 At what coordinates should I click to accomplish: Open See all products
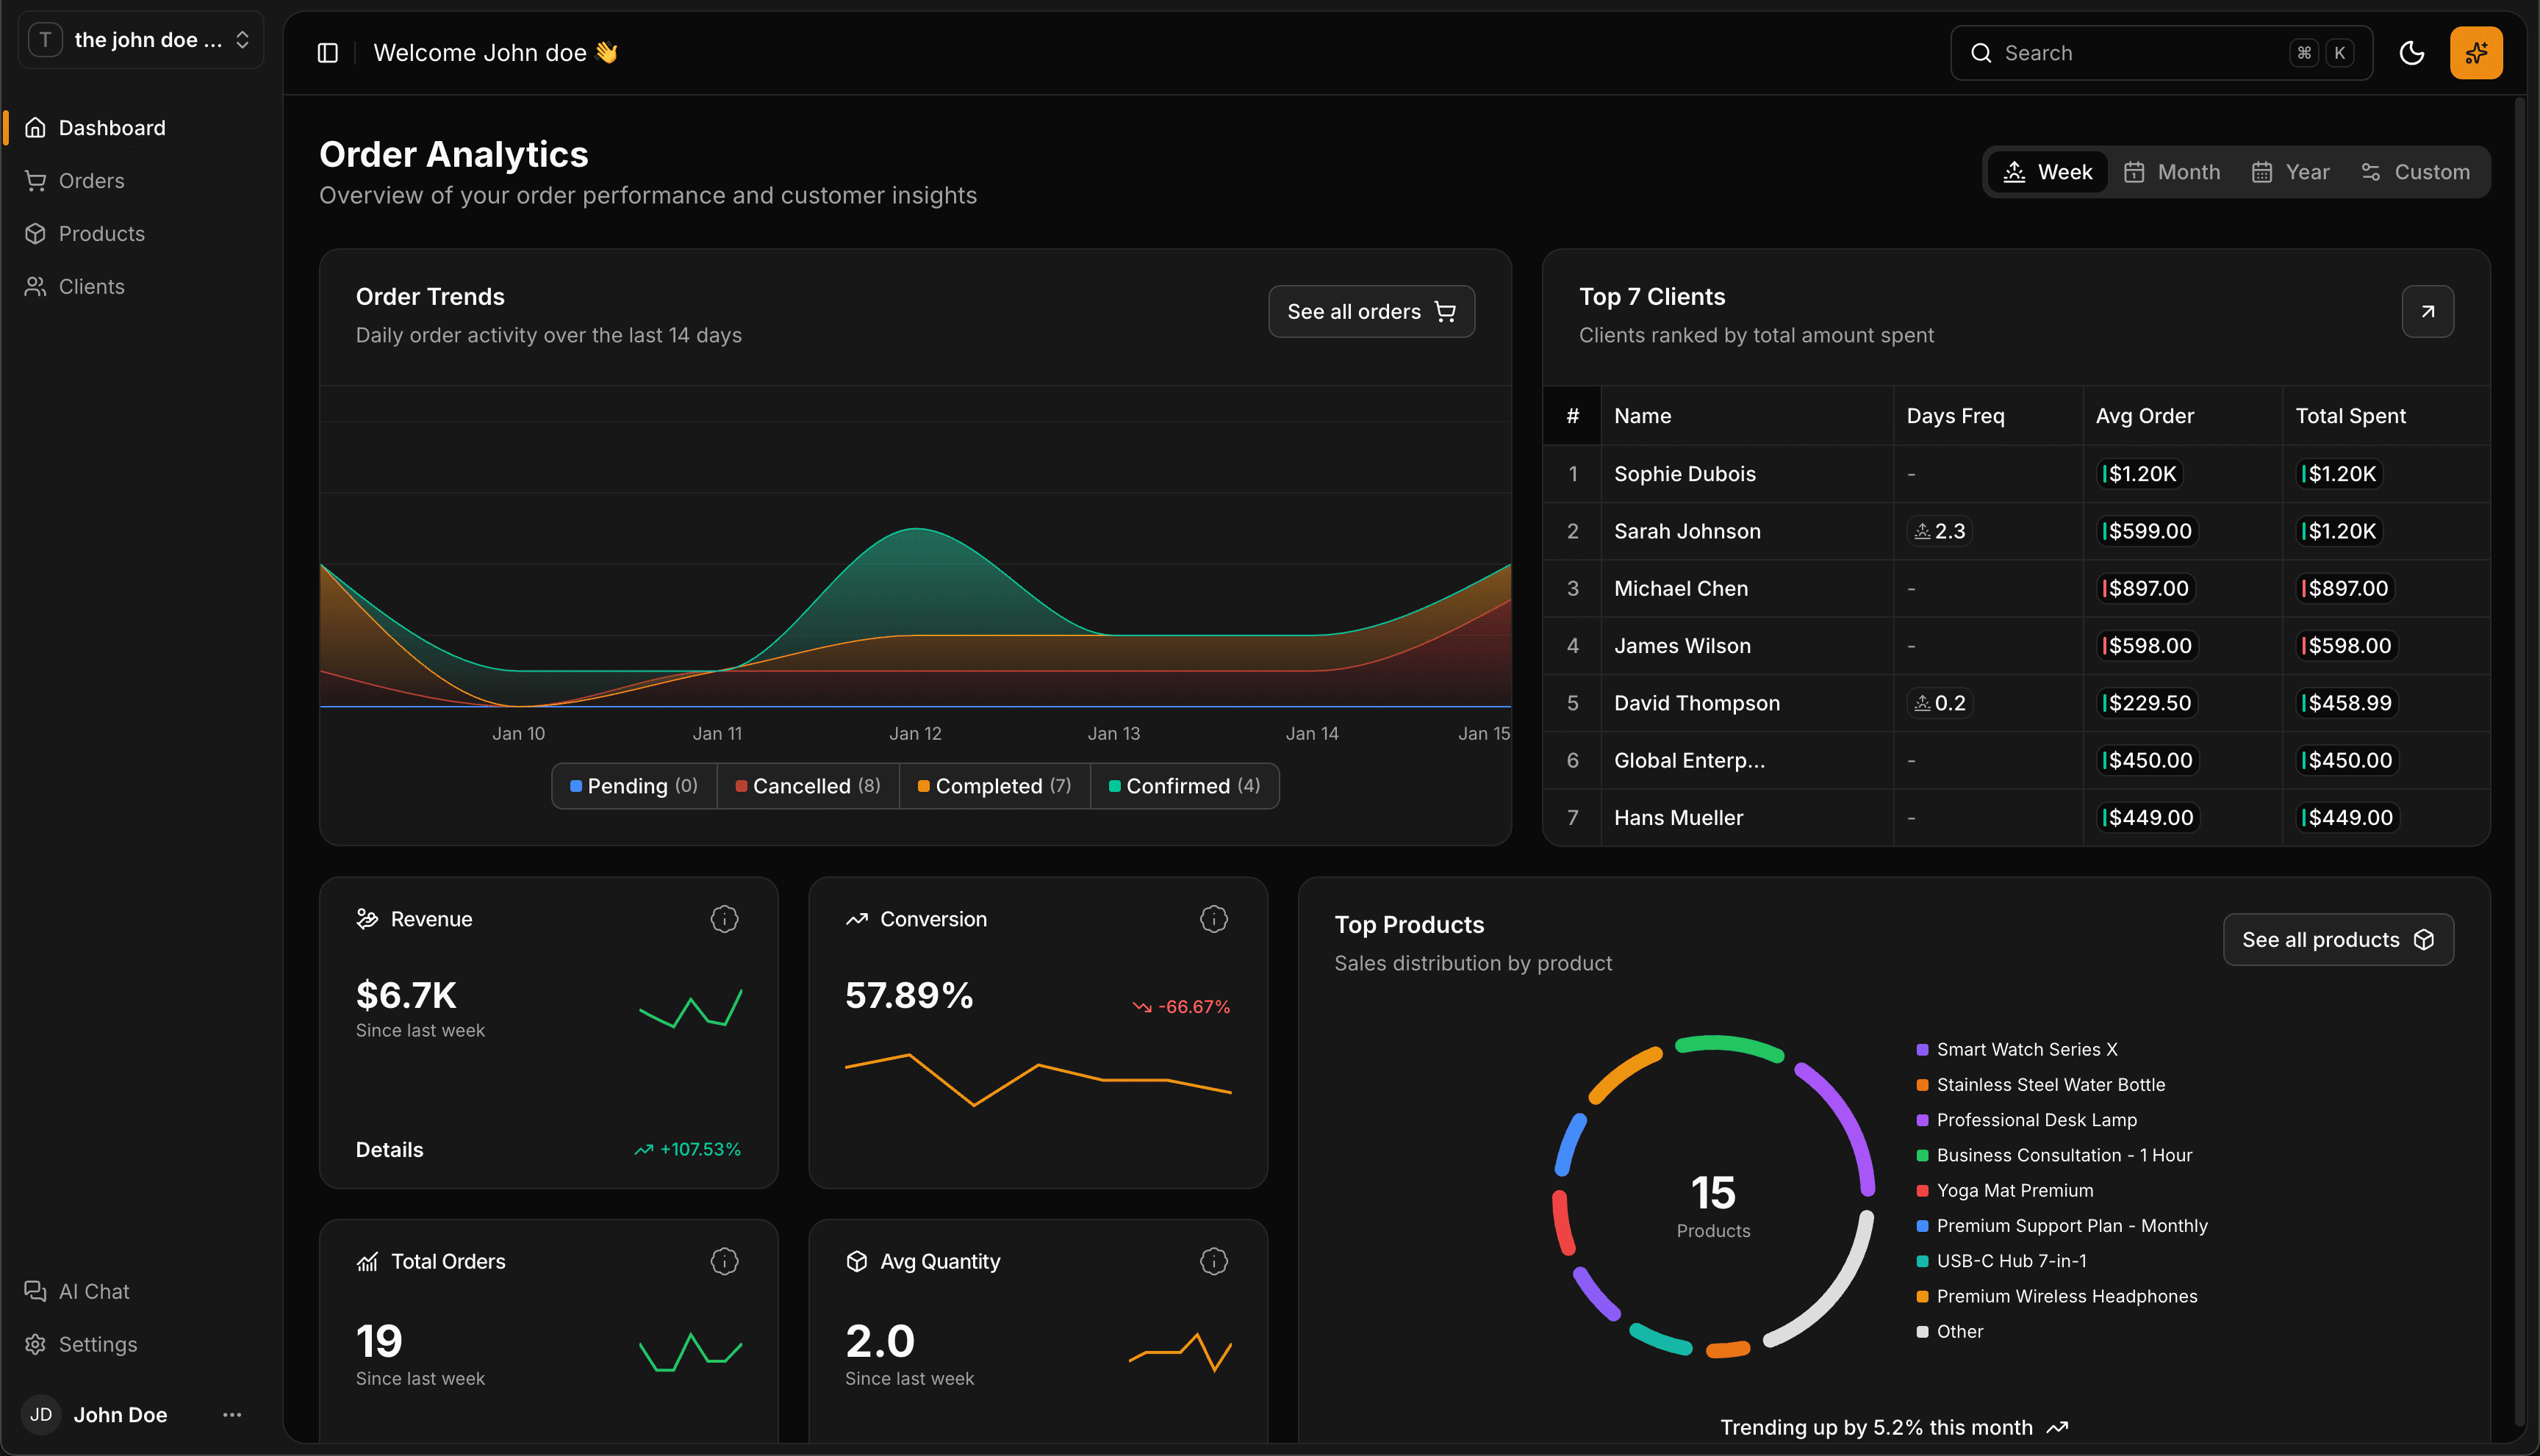pyautogui.click(x=2337, y=939)
